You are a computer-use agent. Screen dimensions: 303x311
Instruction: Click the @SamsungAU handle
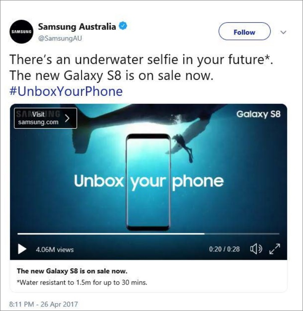point(60,38)
